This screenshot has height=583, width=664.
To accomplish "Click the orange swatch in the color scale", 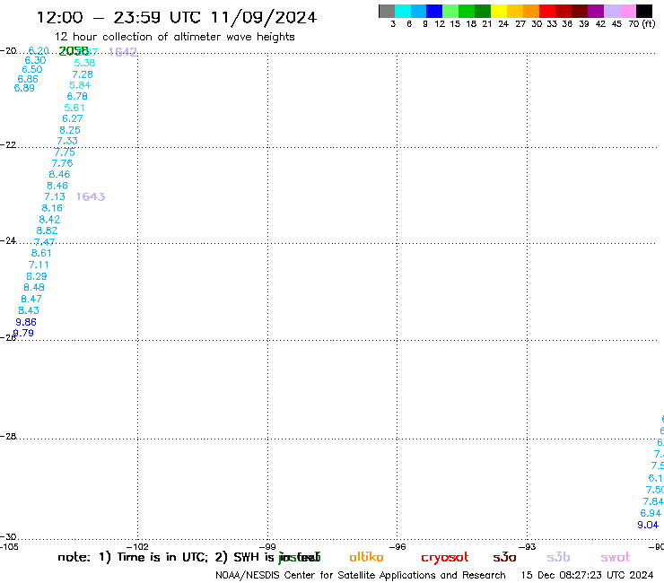I will click(x=531, y=11).
